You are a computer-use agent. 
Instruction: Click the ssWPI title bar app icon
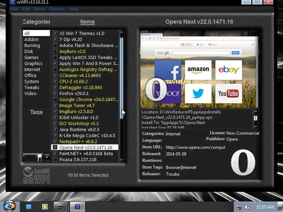(12, 2)
